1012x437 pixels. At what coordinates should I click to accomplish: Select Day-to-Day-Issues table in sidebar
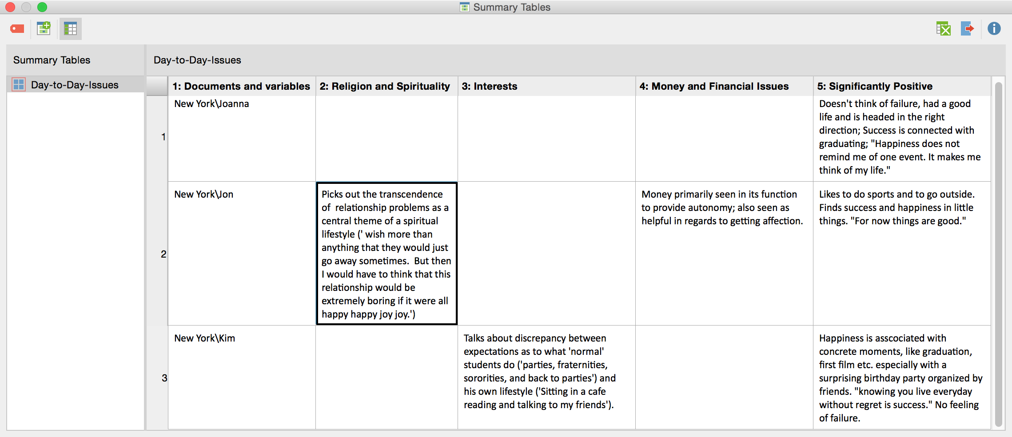point(76,85)
